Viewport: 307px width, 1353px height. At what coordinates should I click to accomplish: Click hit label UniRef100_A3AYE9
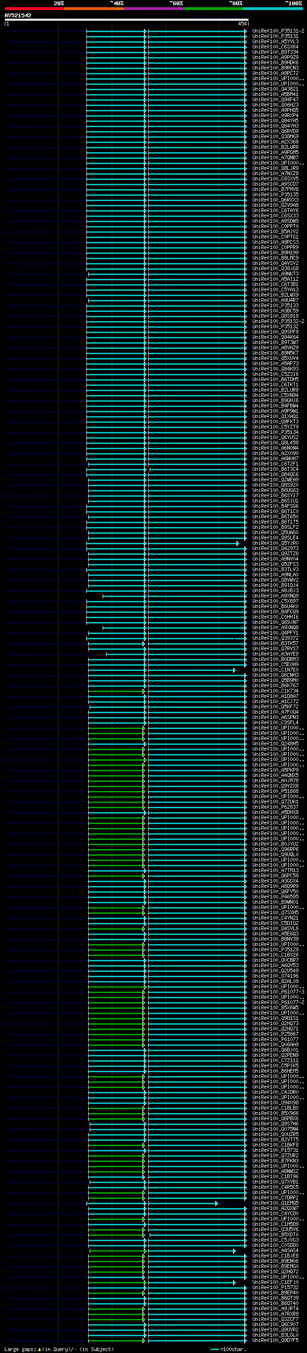click(x=275, y=654)
